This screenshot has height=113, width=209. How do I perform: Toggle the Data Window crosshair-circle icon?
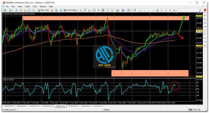click(21, 10)
